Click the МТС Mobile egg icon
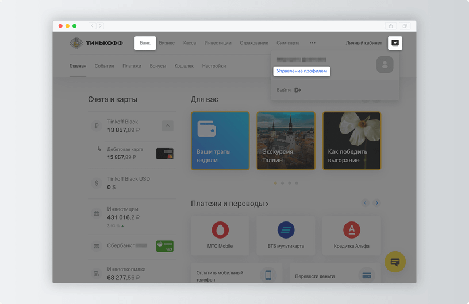The height and width of the screenshot is (304, 469). pos(220,229)
